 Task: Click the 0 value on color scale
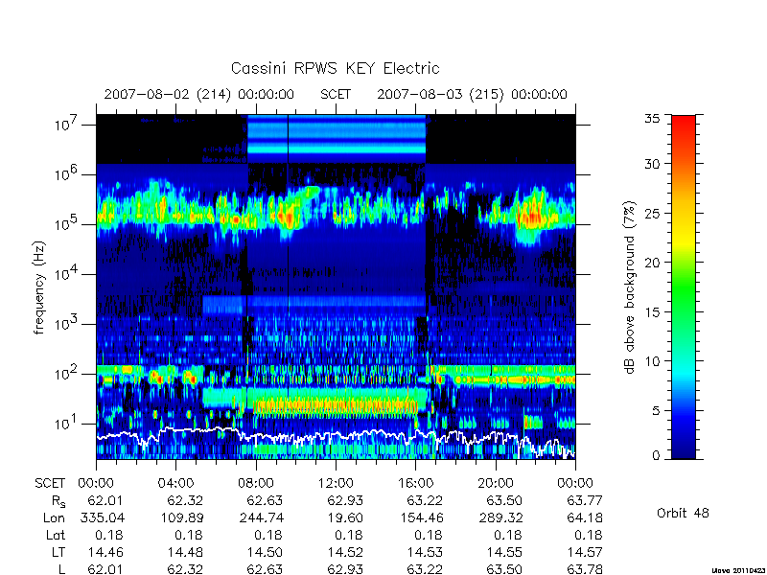656,456
